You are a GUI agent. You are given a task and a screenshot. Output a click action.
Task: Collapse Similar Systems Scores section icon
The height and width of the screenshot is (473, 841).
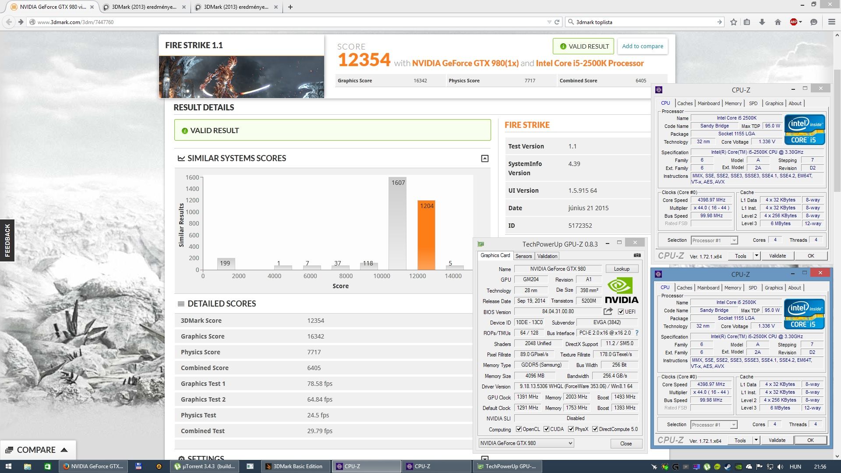[485, 159]
